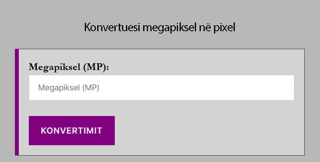Screen dimensions: 320x162
Task: Click the page heading "Konvertuesi megapiksel në pixel"
Action: tap(160, 28)
